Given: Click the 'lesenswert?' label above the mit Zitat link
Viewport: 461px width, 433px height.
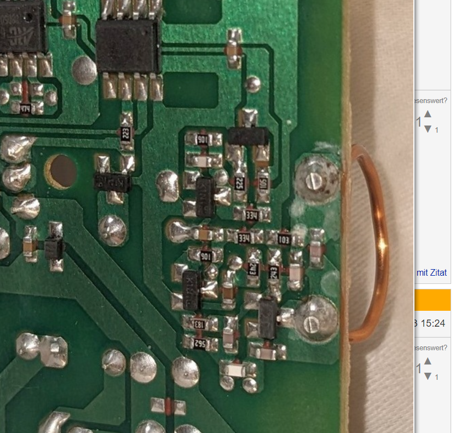Looking at the screenshot, I should [431, 101].
